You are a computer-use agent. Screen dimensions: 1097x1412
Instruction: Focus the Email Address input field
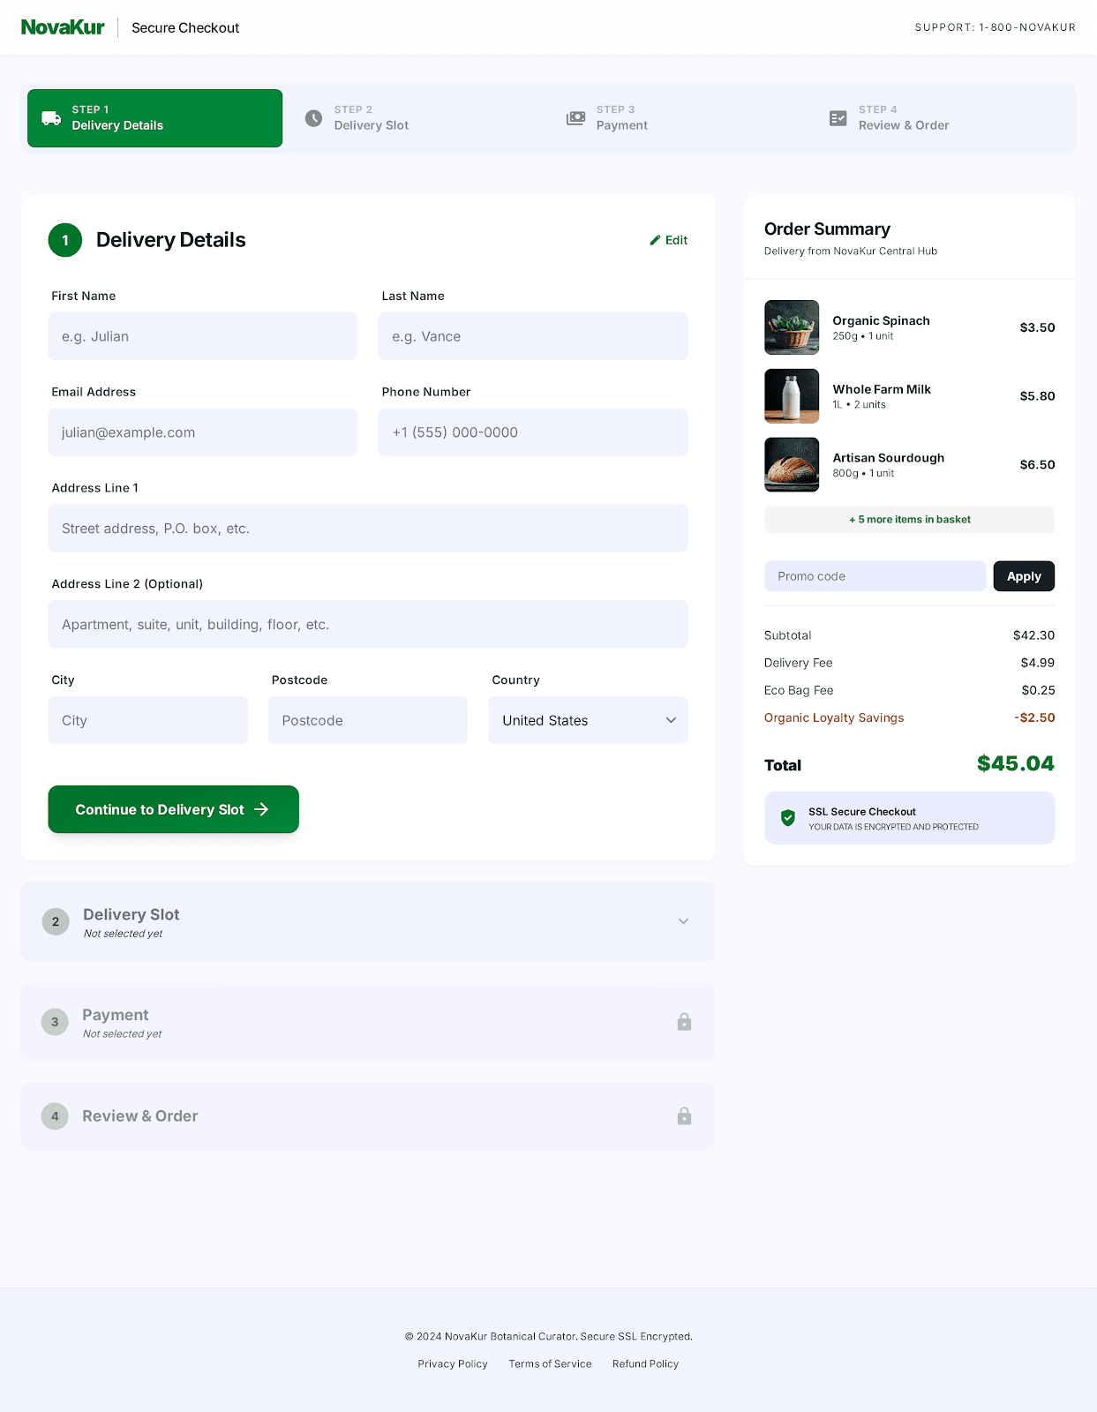pyautogui.click(x=202, y=432)
